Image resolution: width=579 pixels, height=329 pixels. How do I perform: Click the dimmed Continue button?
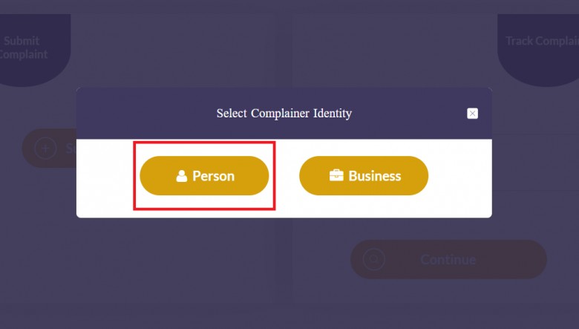(x=448, y=259)
